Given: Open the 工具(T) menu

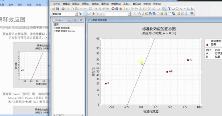Looking at the screenshot, I should point(127,4).
